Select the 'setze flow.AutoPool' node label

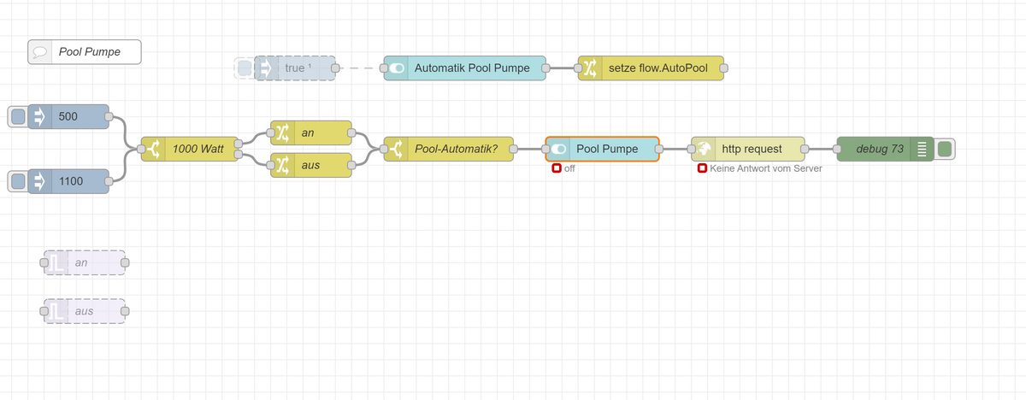click(658, 68)
